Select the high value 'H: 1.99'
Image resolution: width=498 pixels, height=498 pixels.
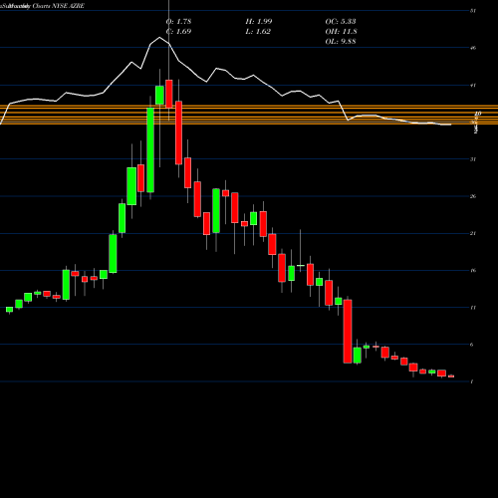(259, 21)
